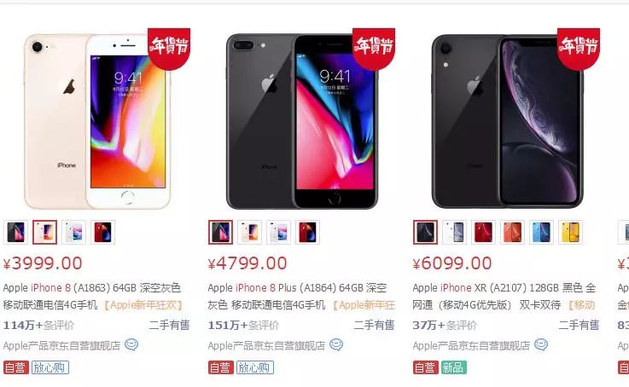Click 二手有售 link under iPhone 8
Image resolution: width=629 pixels, height=387 pixels.
(x=170, y=325)
